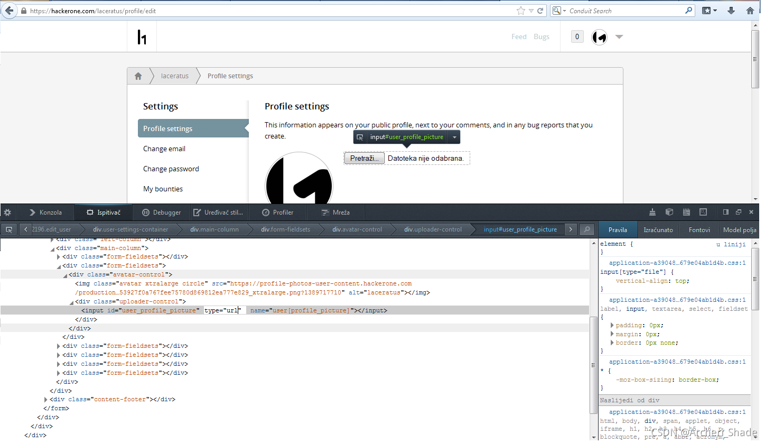Open the scratchpad notepad icon in devtools

point(687,212)
